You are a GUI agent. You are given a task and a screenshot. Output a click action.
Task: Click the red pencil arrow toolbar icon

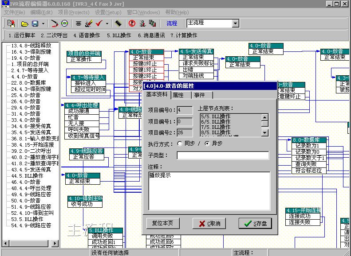[x=54, y=23]
